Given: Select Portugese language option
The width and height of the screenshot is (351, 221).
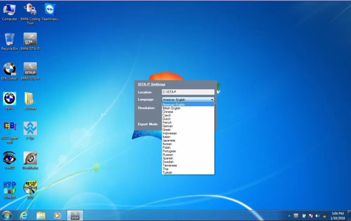Looking at the screenshot, I should (x=188, y=151).
